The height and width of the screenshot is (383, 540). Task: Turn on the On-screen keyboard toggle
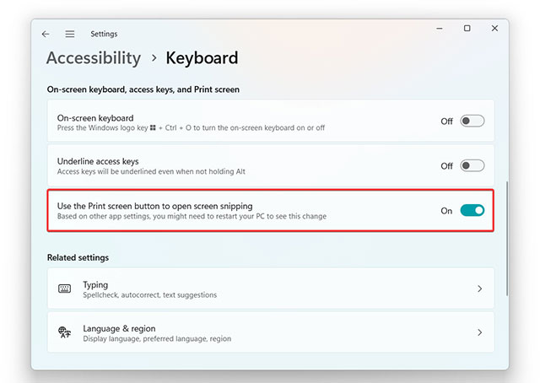pyautogui.click(x=472, y=121)
